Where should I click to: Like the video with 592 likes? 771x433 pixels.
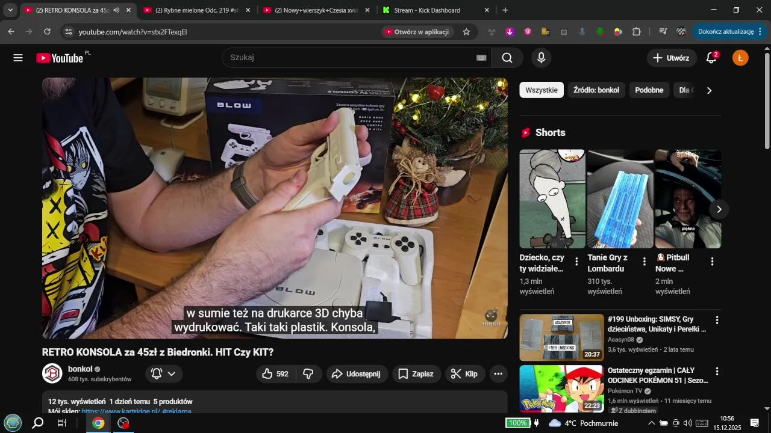(x=276, y=374)
